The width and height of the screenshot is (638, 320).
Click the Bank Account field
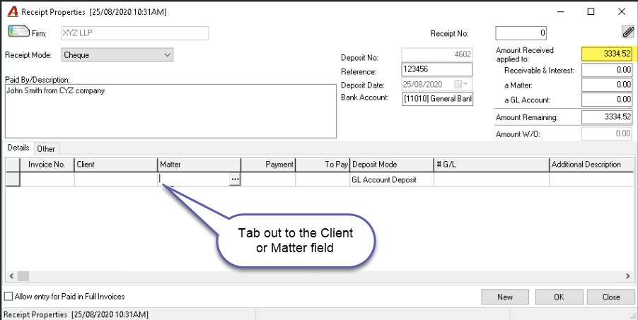(x=437, y=99)
